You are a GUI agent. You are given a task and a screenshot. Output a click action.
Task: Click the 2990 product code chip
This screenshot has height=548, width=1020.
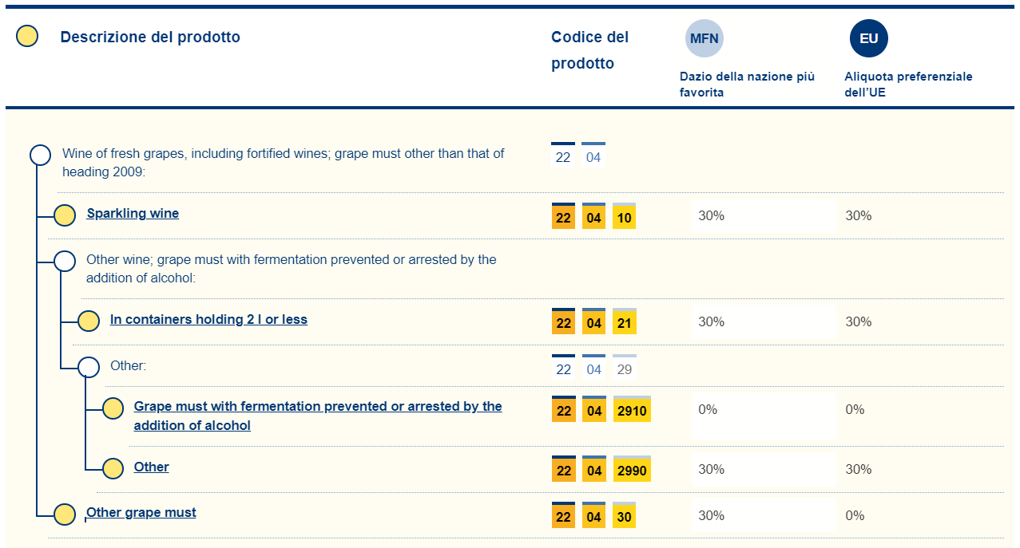pyautogui.click(x=632, y=471)
